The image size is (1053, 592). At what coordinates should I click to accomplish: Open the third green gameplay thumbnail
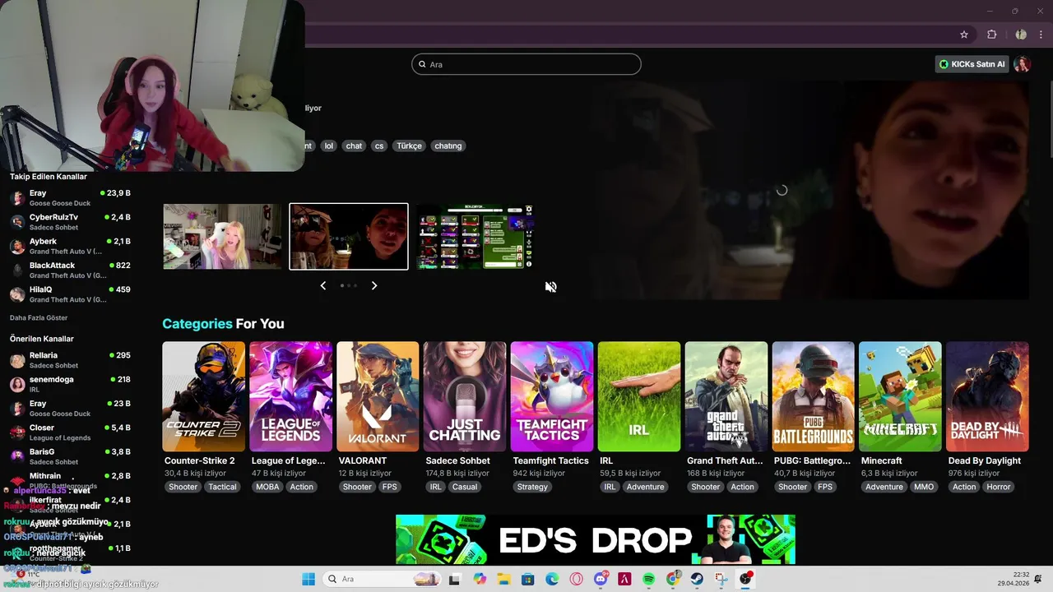point(475,237)
